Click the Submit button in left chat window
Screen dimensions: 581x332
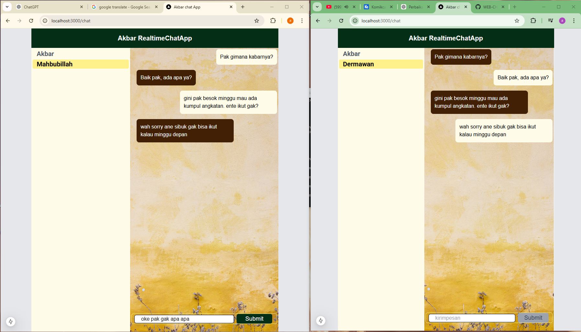(254, 319)
